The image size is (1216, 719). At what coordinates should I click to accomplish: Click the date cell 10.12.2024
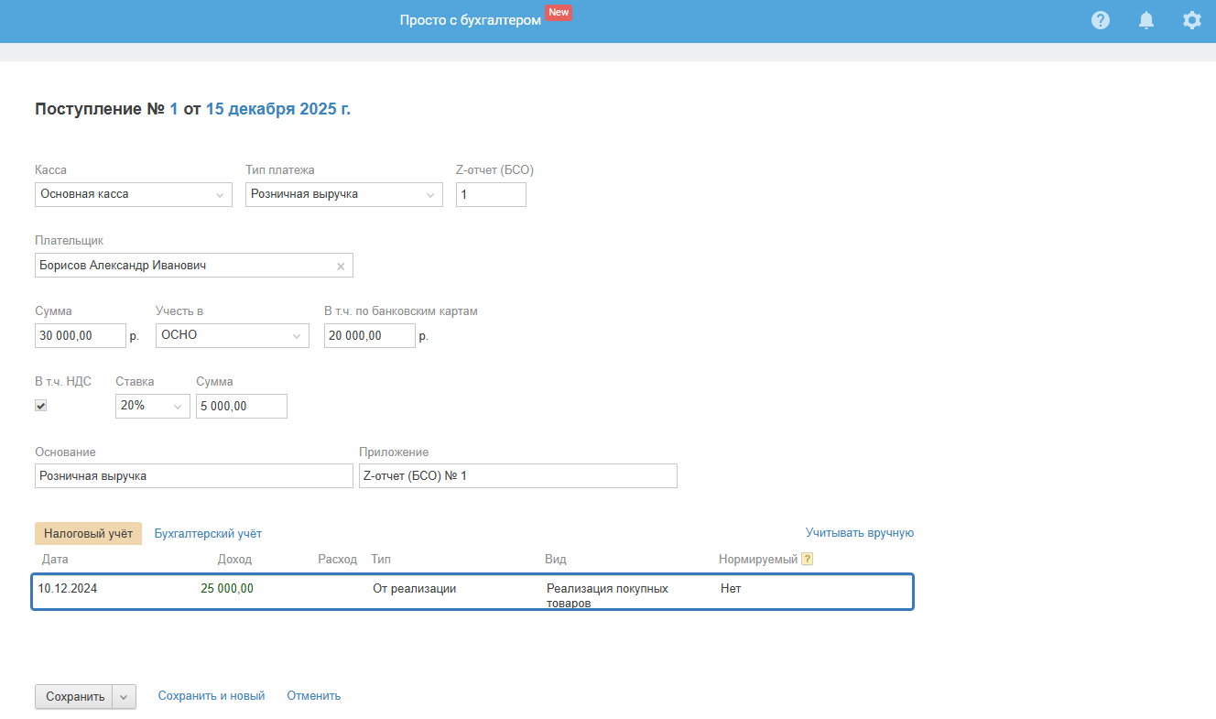point(68,589)
